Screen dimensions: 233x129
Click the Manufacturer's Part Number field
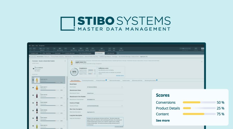coord(105,100)
